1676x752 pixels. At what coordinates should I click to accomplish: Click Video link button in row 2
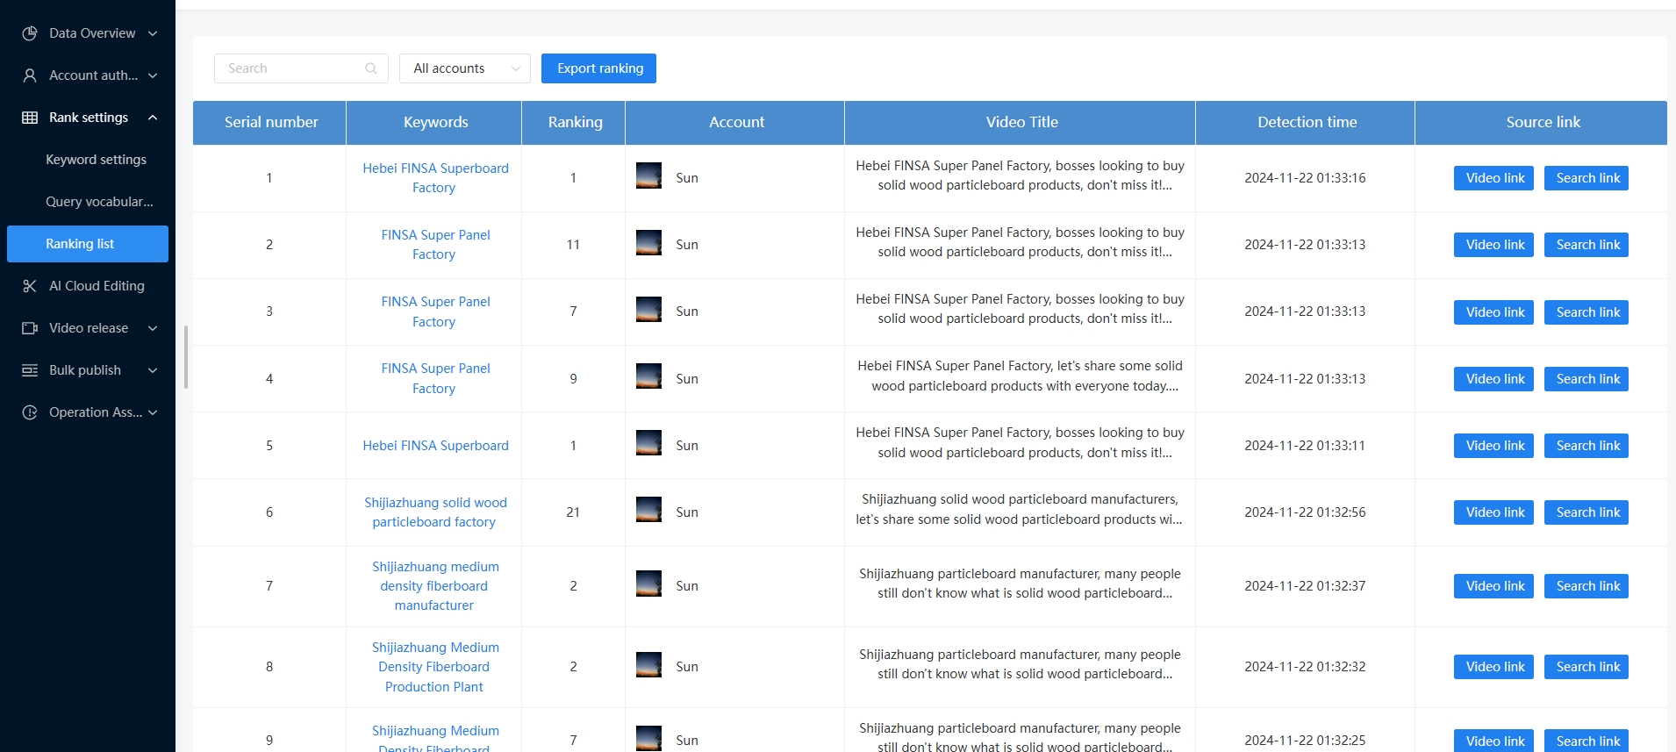(x=1493, y=245)
